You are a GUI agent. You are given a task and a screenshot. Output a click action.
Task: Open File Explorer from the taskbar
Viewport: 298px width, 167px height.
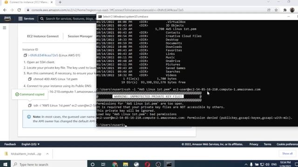tap(125, 164)
